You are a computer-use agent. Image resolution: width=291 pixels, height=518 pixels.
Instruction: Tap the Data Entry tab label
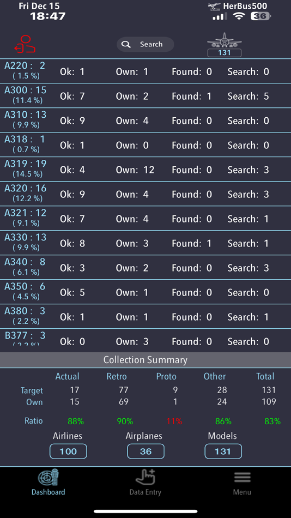point(145,492)
